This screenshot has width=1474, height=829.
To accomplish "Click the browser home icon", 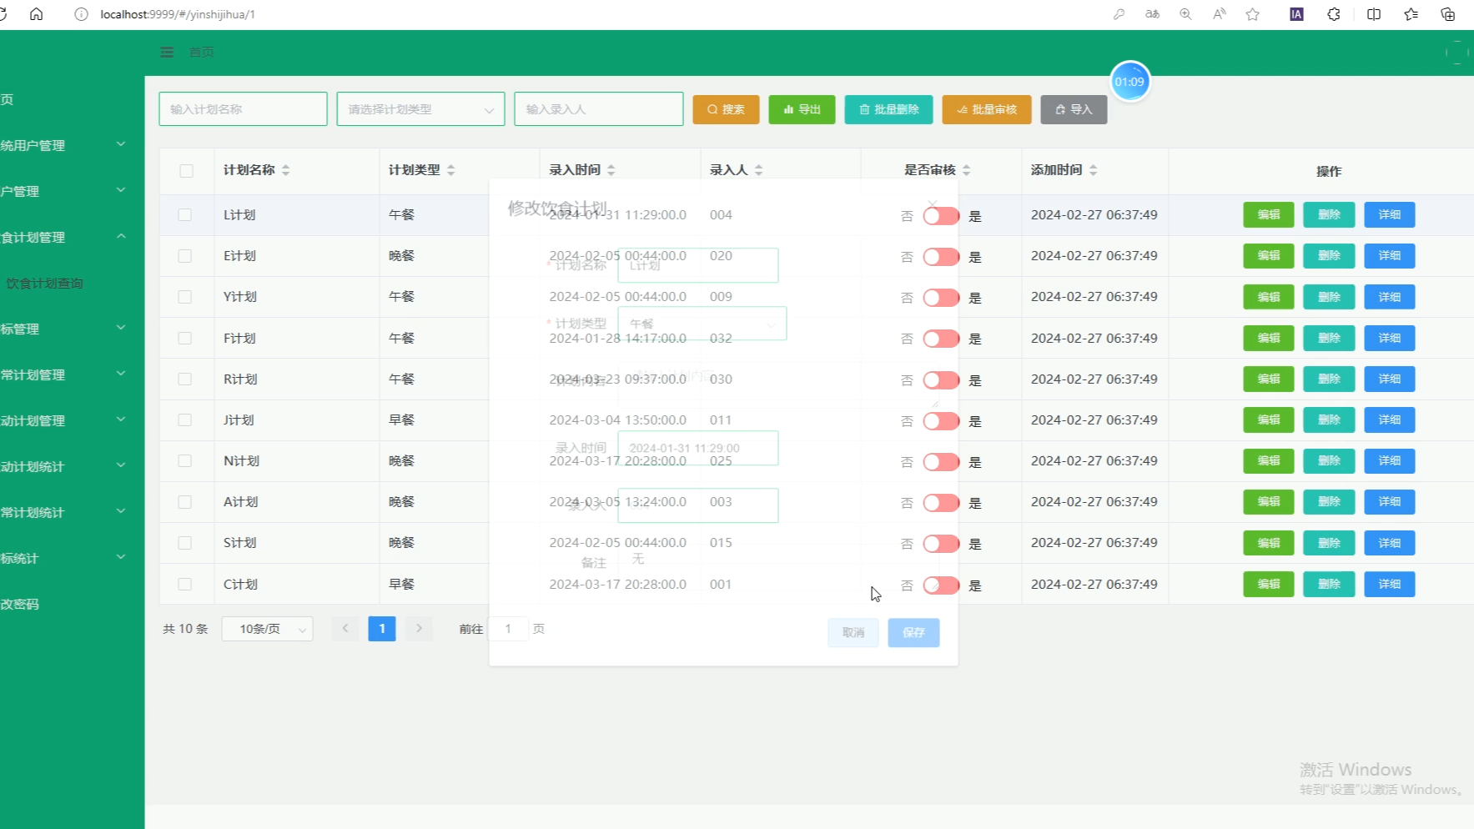I will coord(36,14).
